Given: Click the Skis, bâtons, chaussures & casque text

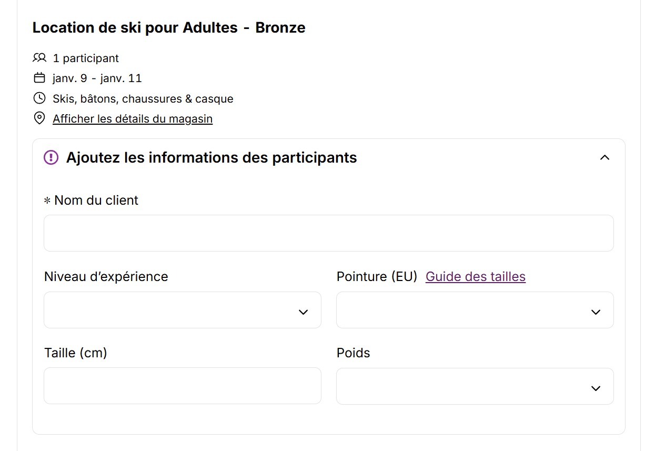Looking at the screenshot, I should 143,99.
